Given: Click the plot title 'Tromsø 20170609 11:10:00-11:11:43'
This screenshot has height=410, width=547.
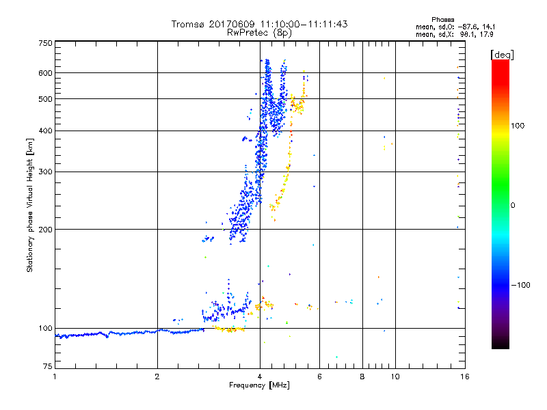Looking at the screenshot, I should pyautogui.click(x=259, y=24).
